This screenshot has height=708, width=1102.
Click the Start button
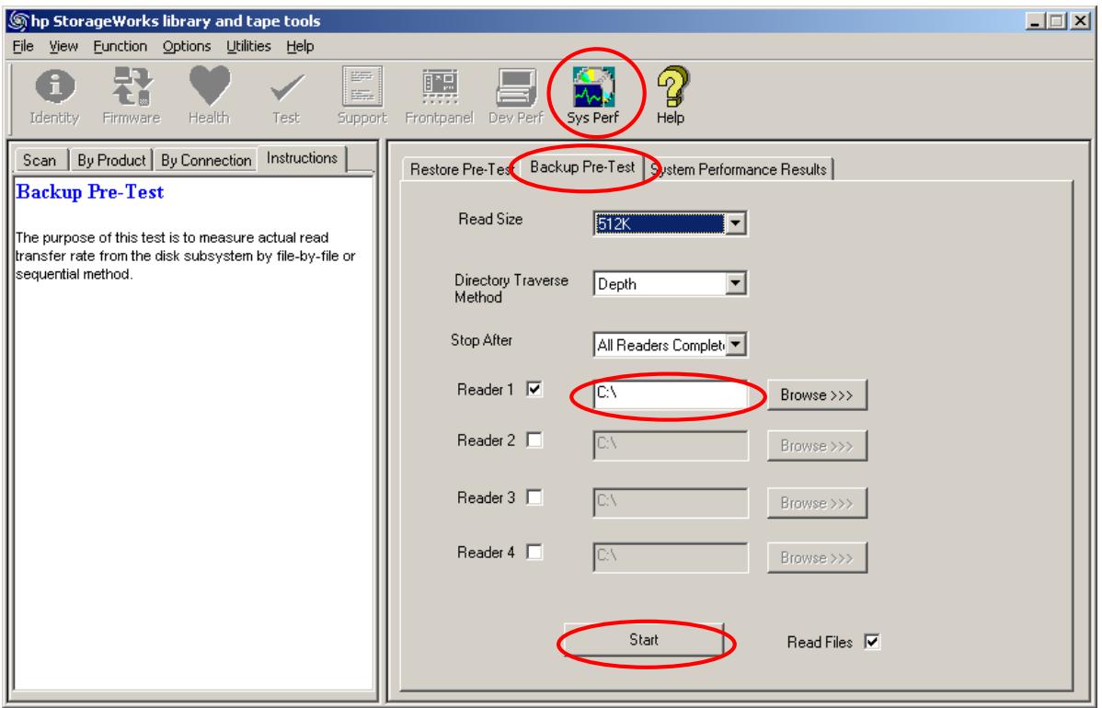tap(644, 640)
